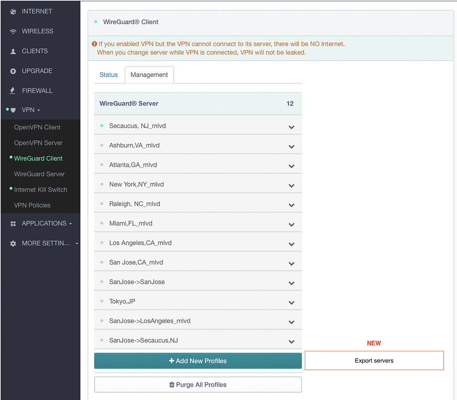Open FIREWALL via the flame icon
Screen dimensions: 457x400
point(13,90)
